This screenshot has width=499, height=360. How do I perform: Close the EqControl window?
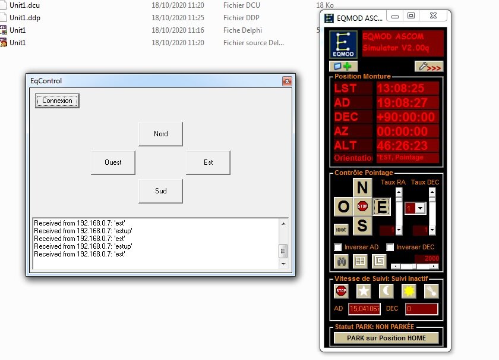[x=287, y=82]
